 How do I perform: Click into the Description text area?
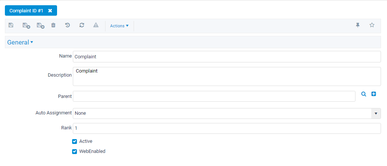pyautogui.click(x=227, y=77)
